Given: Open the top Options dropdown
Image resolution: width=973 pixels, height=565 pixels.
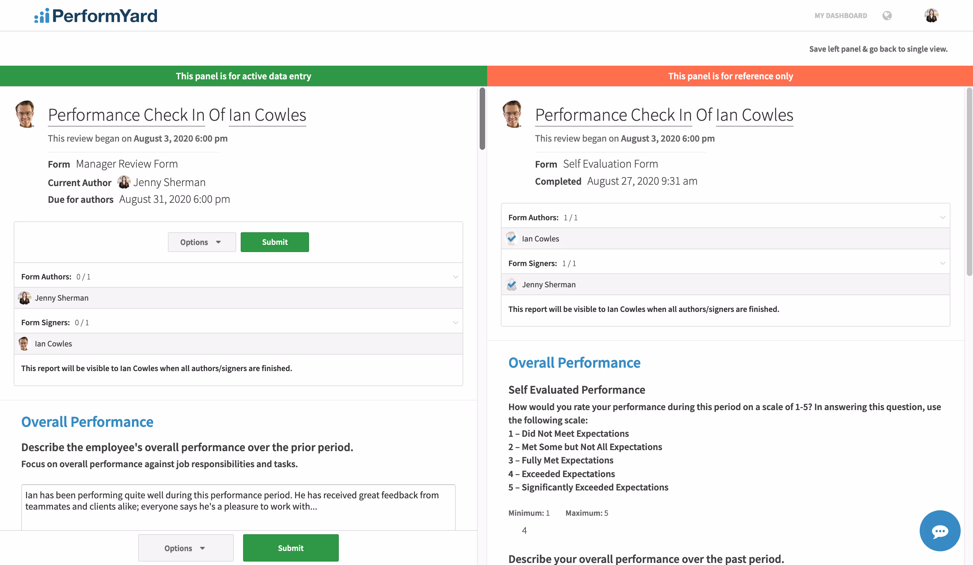Looking at the screenshot, I should [x=202, y=242].
